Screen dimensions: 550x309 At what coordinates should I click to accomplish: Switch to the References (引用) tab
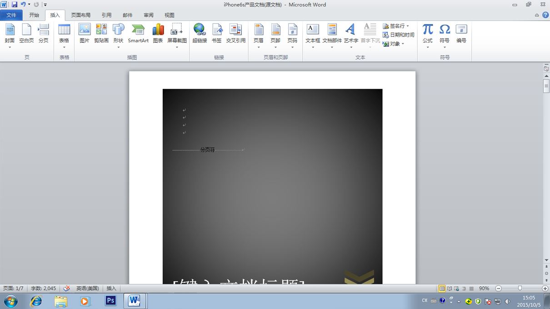click(x=106, y=15)
